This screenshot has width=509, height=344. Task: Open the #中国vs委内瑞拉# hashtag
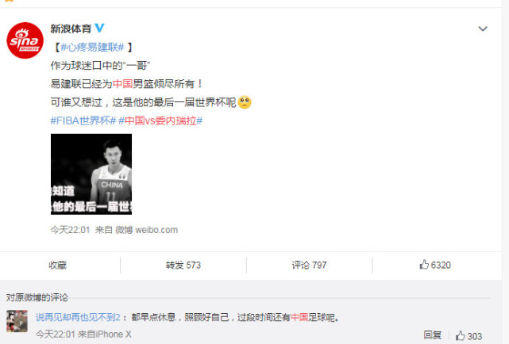click(160, 120)
